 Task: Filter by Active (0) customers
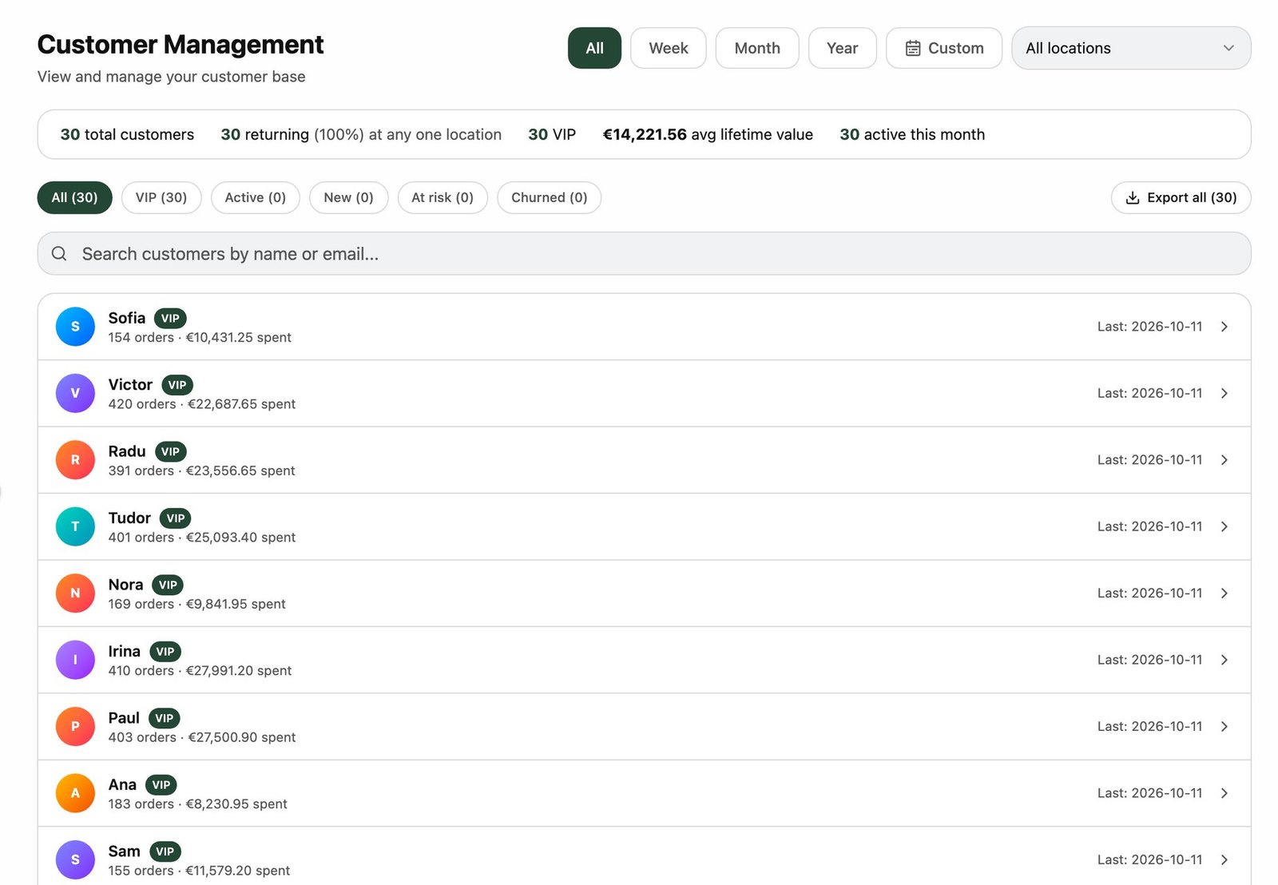256,197
